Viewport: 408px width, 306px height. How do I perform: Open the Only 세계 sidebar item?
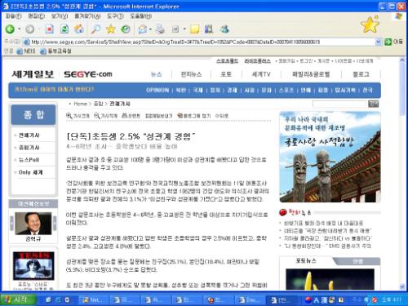coord(30,172)
